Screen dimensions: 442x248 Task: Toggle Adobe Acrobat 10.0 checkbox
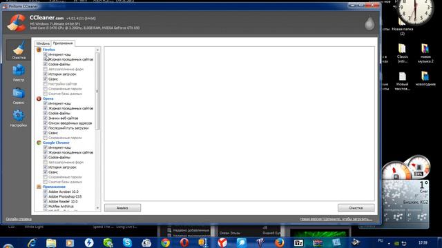(46, 192)
